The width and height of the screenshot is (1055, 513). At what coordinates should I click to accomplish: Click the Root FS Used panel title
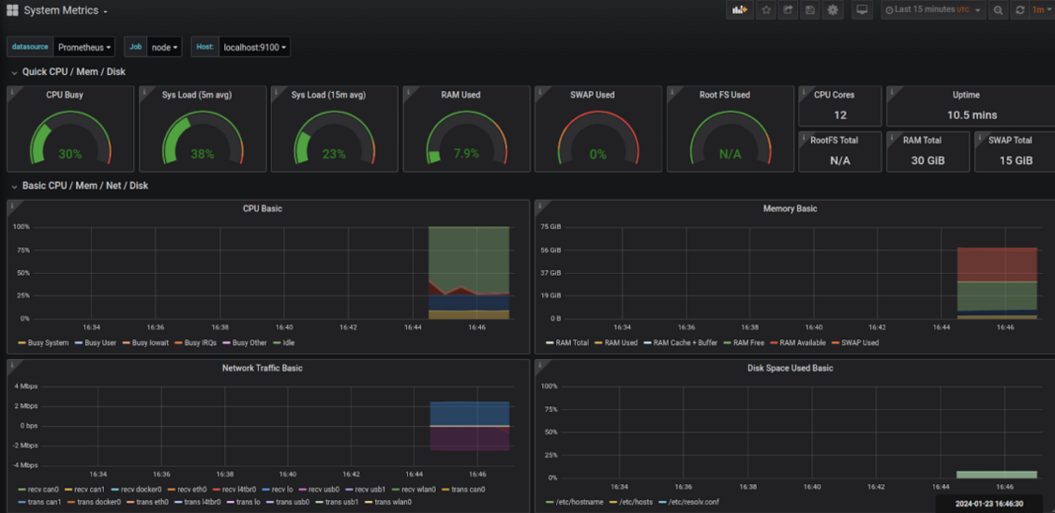725,95
